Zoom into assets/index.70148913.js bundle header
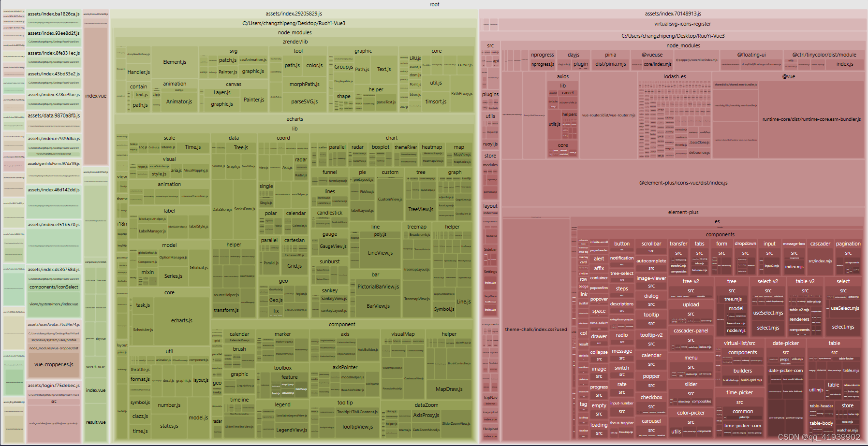Screen dimensions: 868x446 (x=673, y=14)
